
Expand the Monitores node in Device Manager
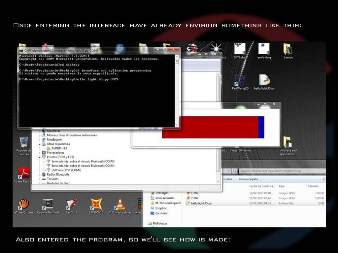click(40, 131)
